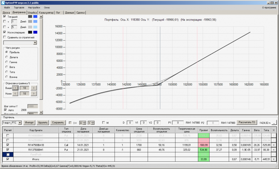
Task: Click black swatch for На экспирацию
Action: click(30, 32)
